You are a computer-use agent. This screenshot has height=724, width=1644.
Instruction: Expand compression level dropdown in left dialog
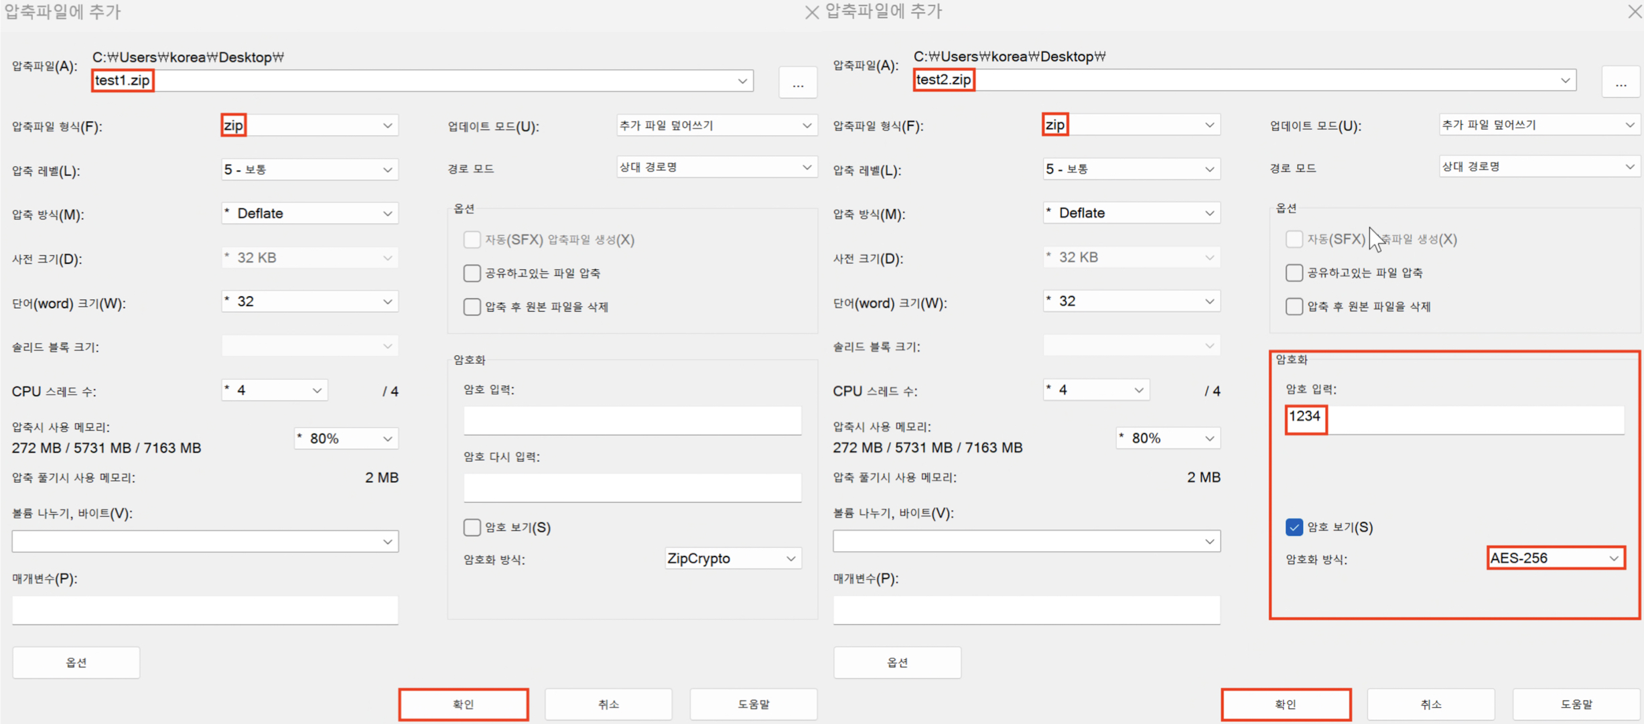310,169
